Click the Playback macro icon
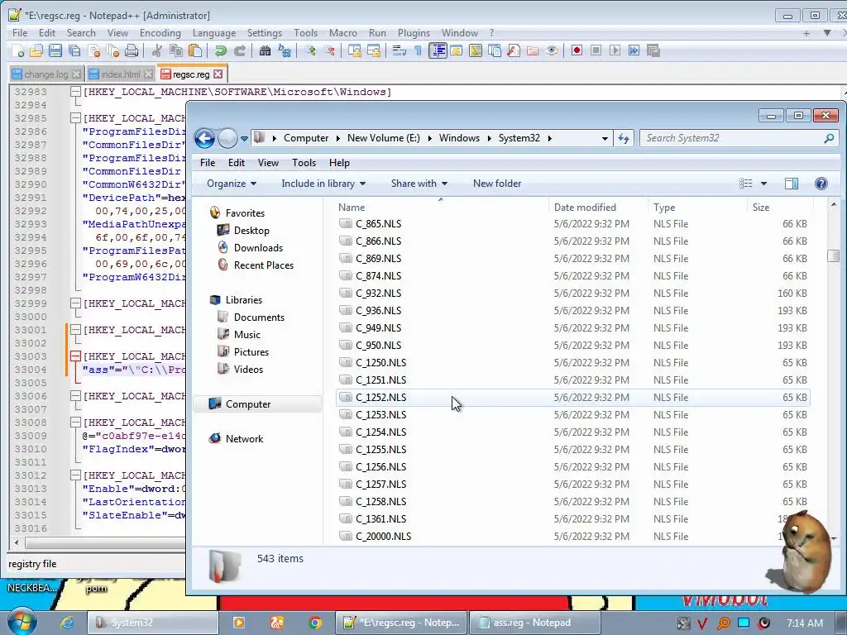Screen dimensions: 847x635 615,50
